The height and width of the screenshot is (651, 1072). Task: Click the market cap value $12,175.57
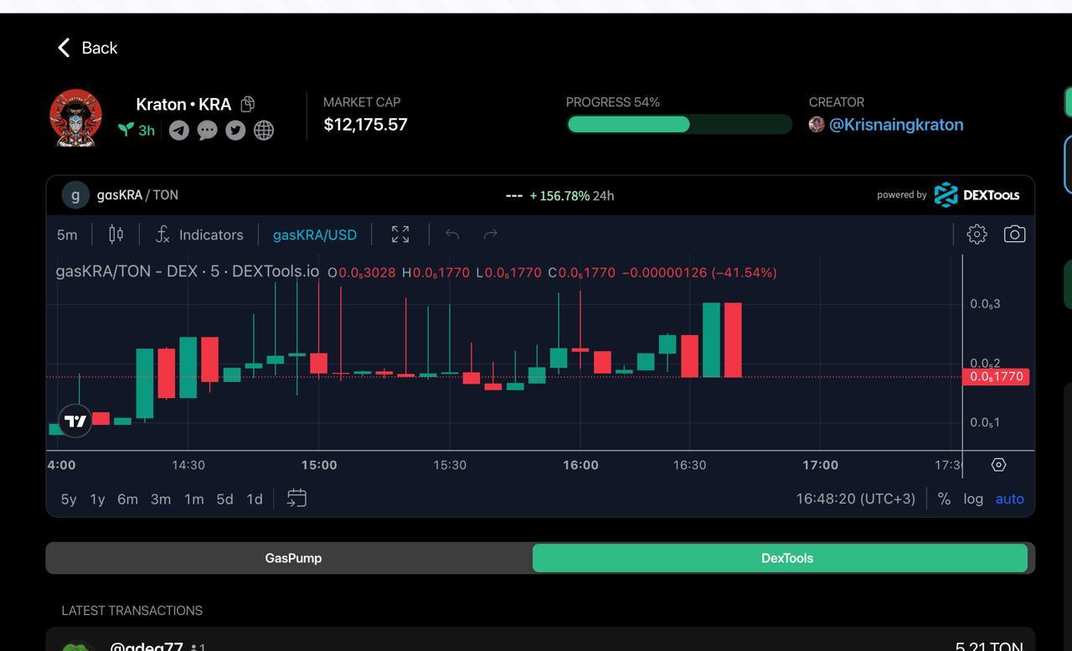[x=365, y=125]
